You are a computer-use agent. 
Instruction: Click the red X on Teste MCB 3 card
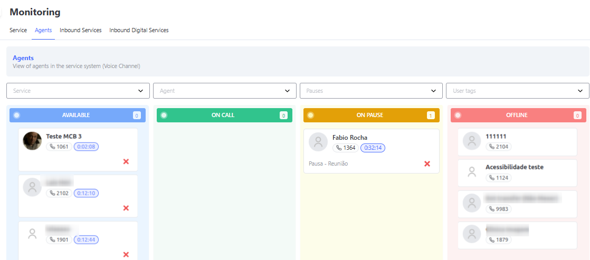tap(126, 161)
